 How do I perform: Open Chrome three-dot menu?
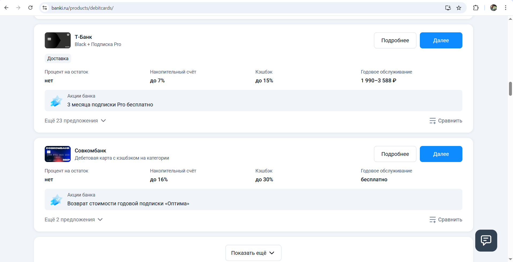pos(506,8)
